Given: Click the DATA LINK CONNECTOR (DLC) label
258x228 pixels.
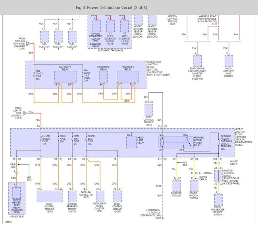Looking at the screenshot, I should (x=86, y=195).
